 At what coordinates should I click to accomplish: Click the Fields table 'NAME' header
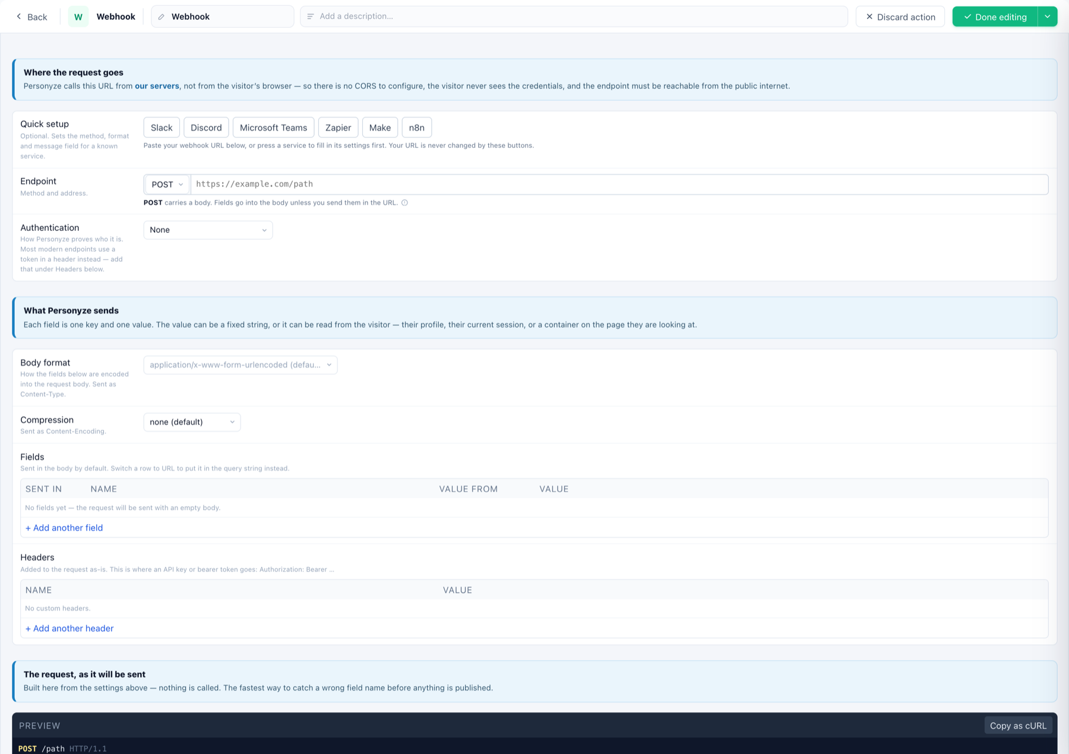pyautogui.click(x=104, y=489)
